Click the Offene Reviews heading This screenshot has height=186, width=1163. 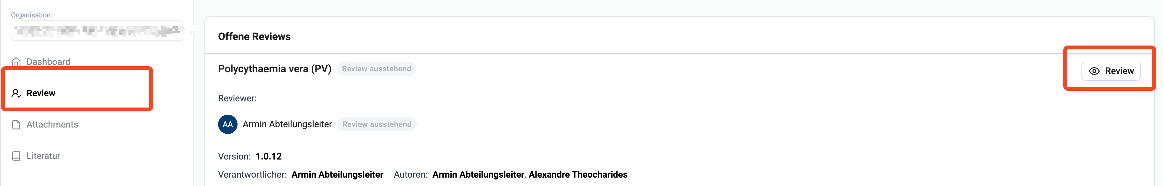tap(254, 36)
